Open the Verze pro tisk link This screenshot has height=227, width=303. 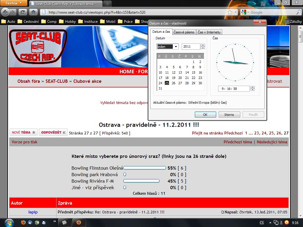pyautogui.click(x=25, y=142)
